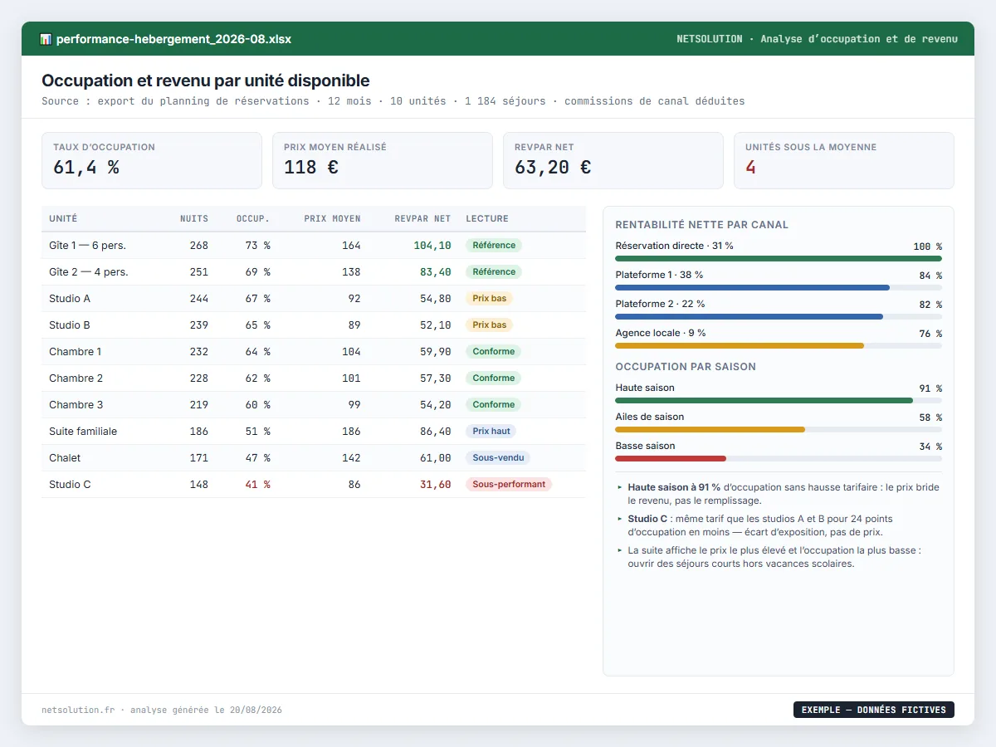996x747 pixels.
Task: Click the Agence locale yellow progress bar
Action: tap(740, 346)
